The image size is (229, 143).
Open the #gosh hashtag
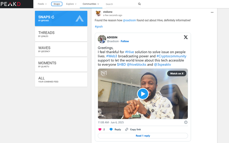(99, 26)
